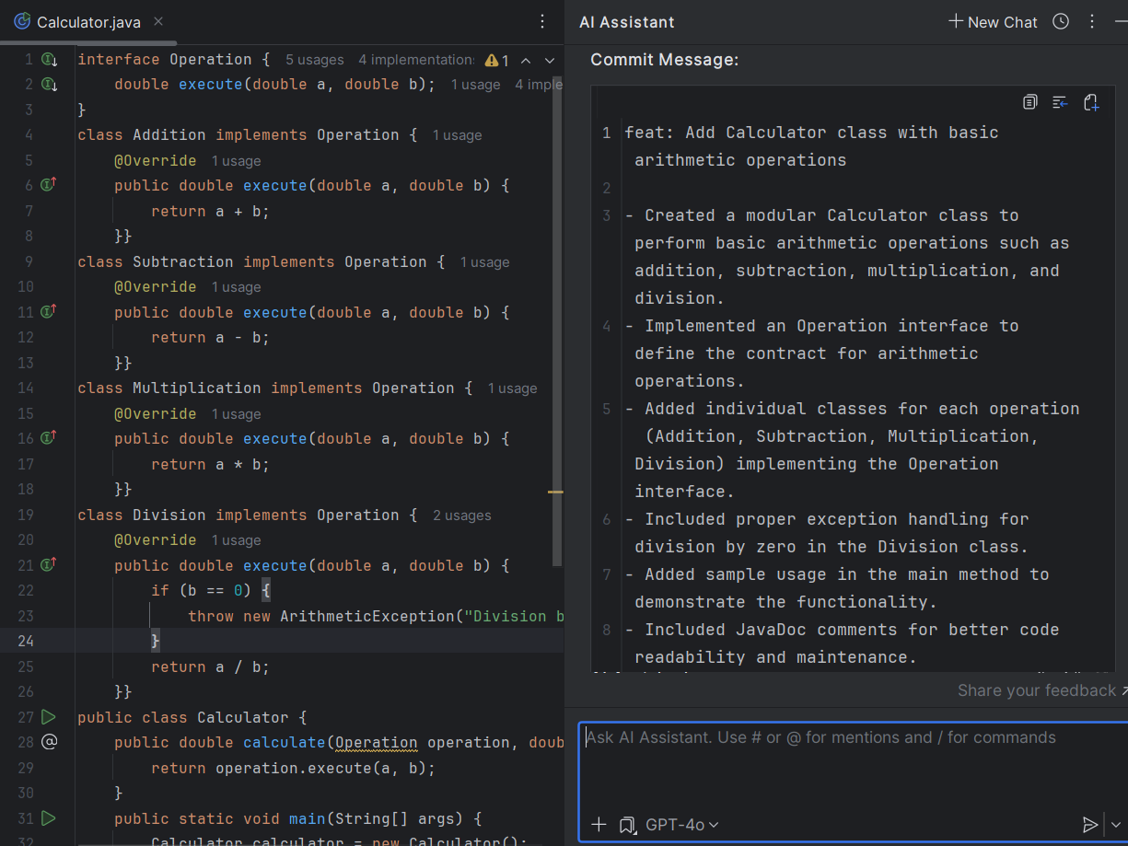Click implements gutter icon on line 21
Screen dimensions: 1128x846
click(x=50, y=564)
